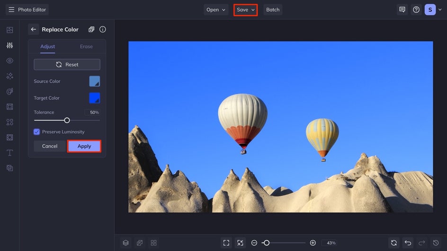Open the Source Color swatch

click(x=95, y=81)
